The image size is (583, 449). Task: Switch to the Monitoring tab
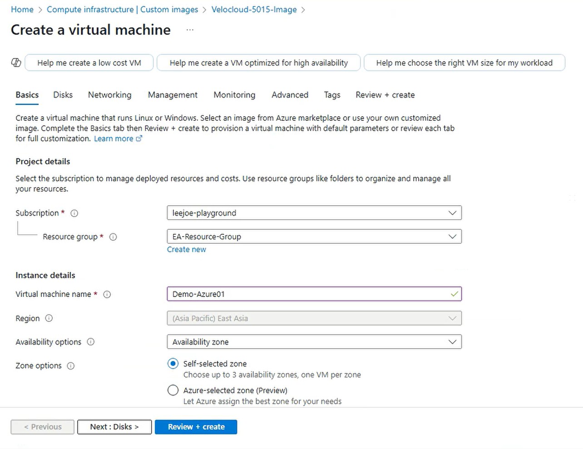[x=234, y=95]
